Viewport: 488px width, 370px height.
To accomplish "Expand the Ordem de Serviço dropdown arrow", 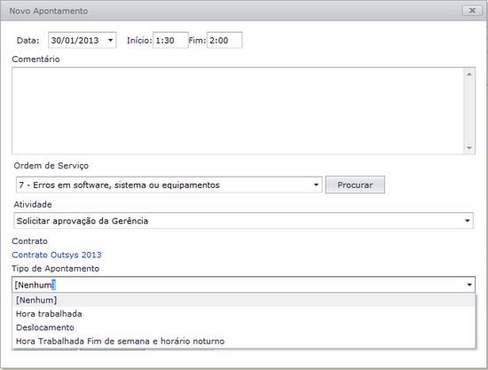I will 316,185.
